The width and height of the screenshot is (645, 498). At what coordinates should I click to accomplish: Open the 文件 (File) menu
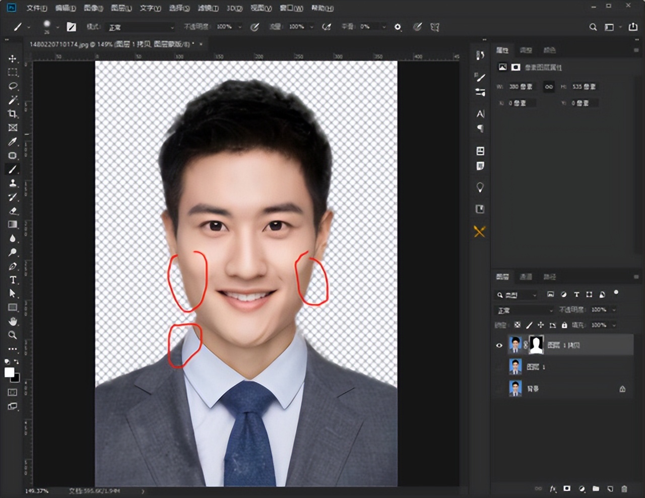pos(36,8)
